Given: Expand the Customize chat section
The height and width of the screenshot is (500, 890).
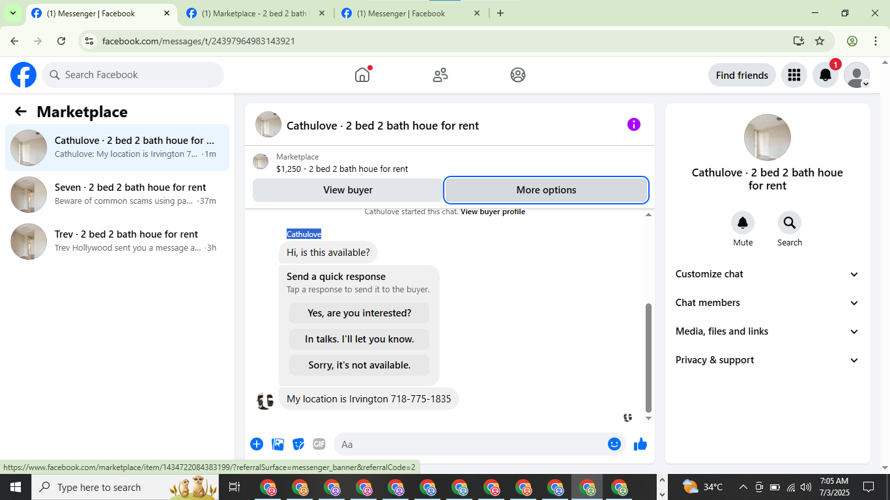Looking at the screenshot, I should [x=768, y=274].
